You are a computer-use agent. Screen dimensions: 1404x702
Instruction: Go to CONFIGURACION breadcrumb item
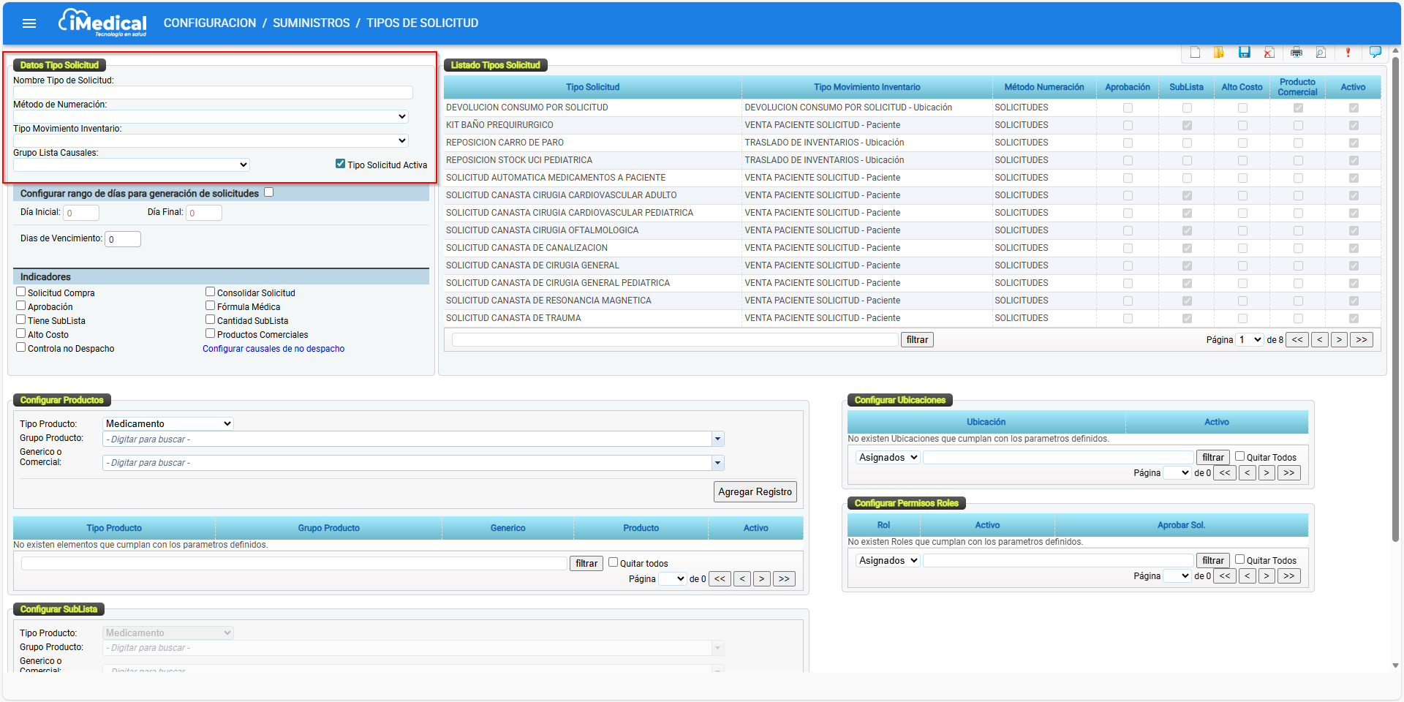(210, 23)
